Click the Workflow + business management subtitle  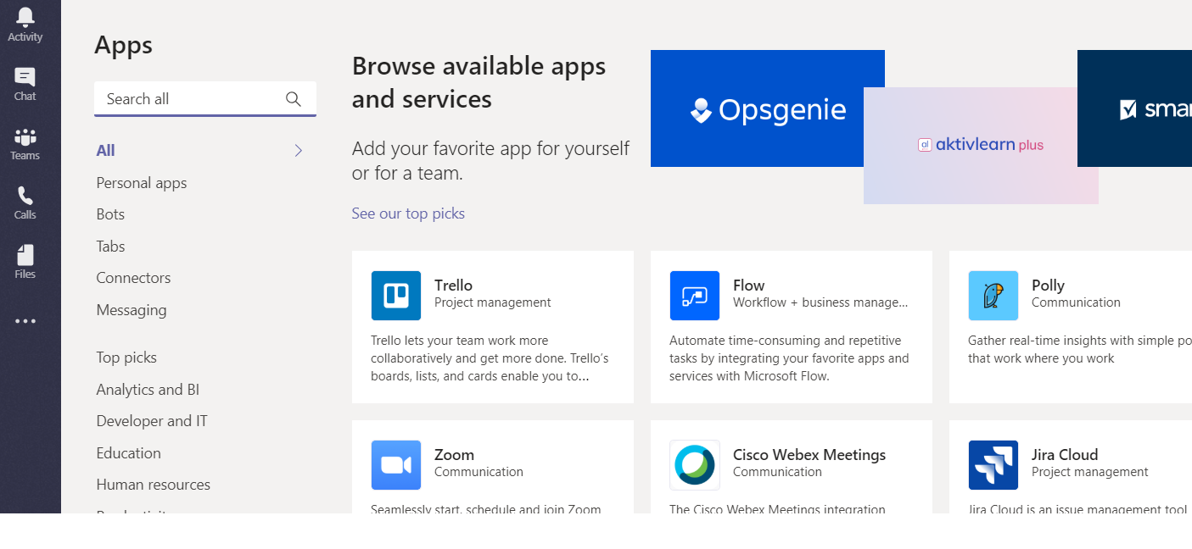(820, 302)
